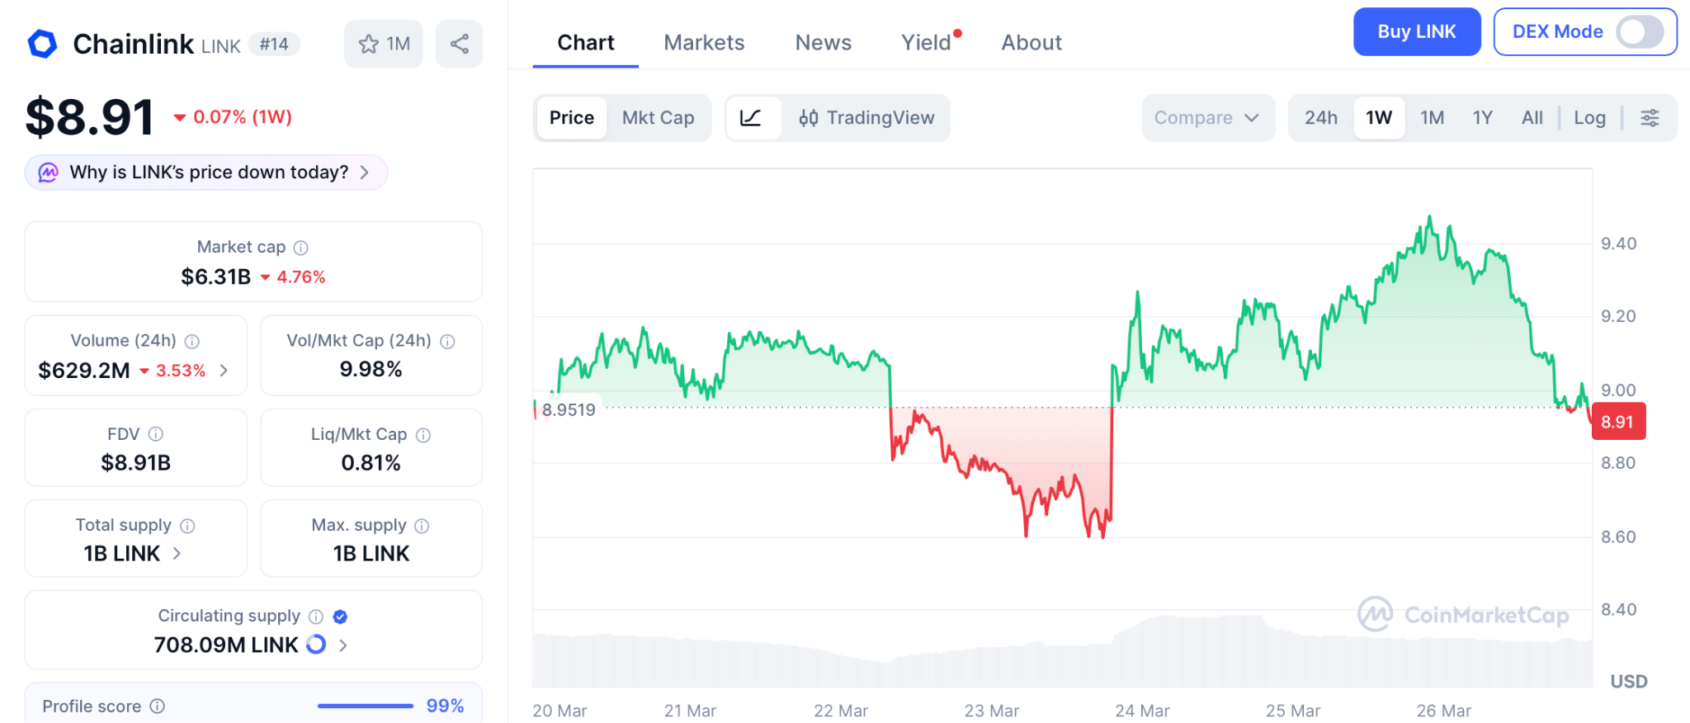This screenshot has width=1690, height=723.
Task: Click the star watchlist icon
Action: (x=369, y=44)
